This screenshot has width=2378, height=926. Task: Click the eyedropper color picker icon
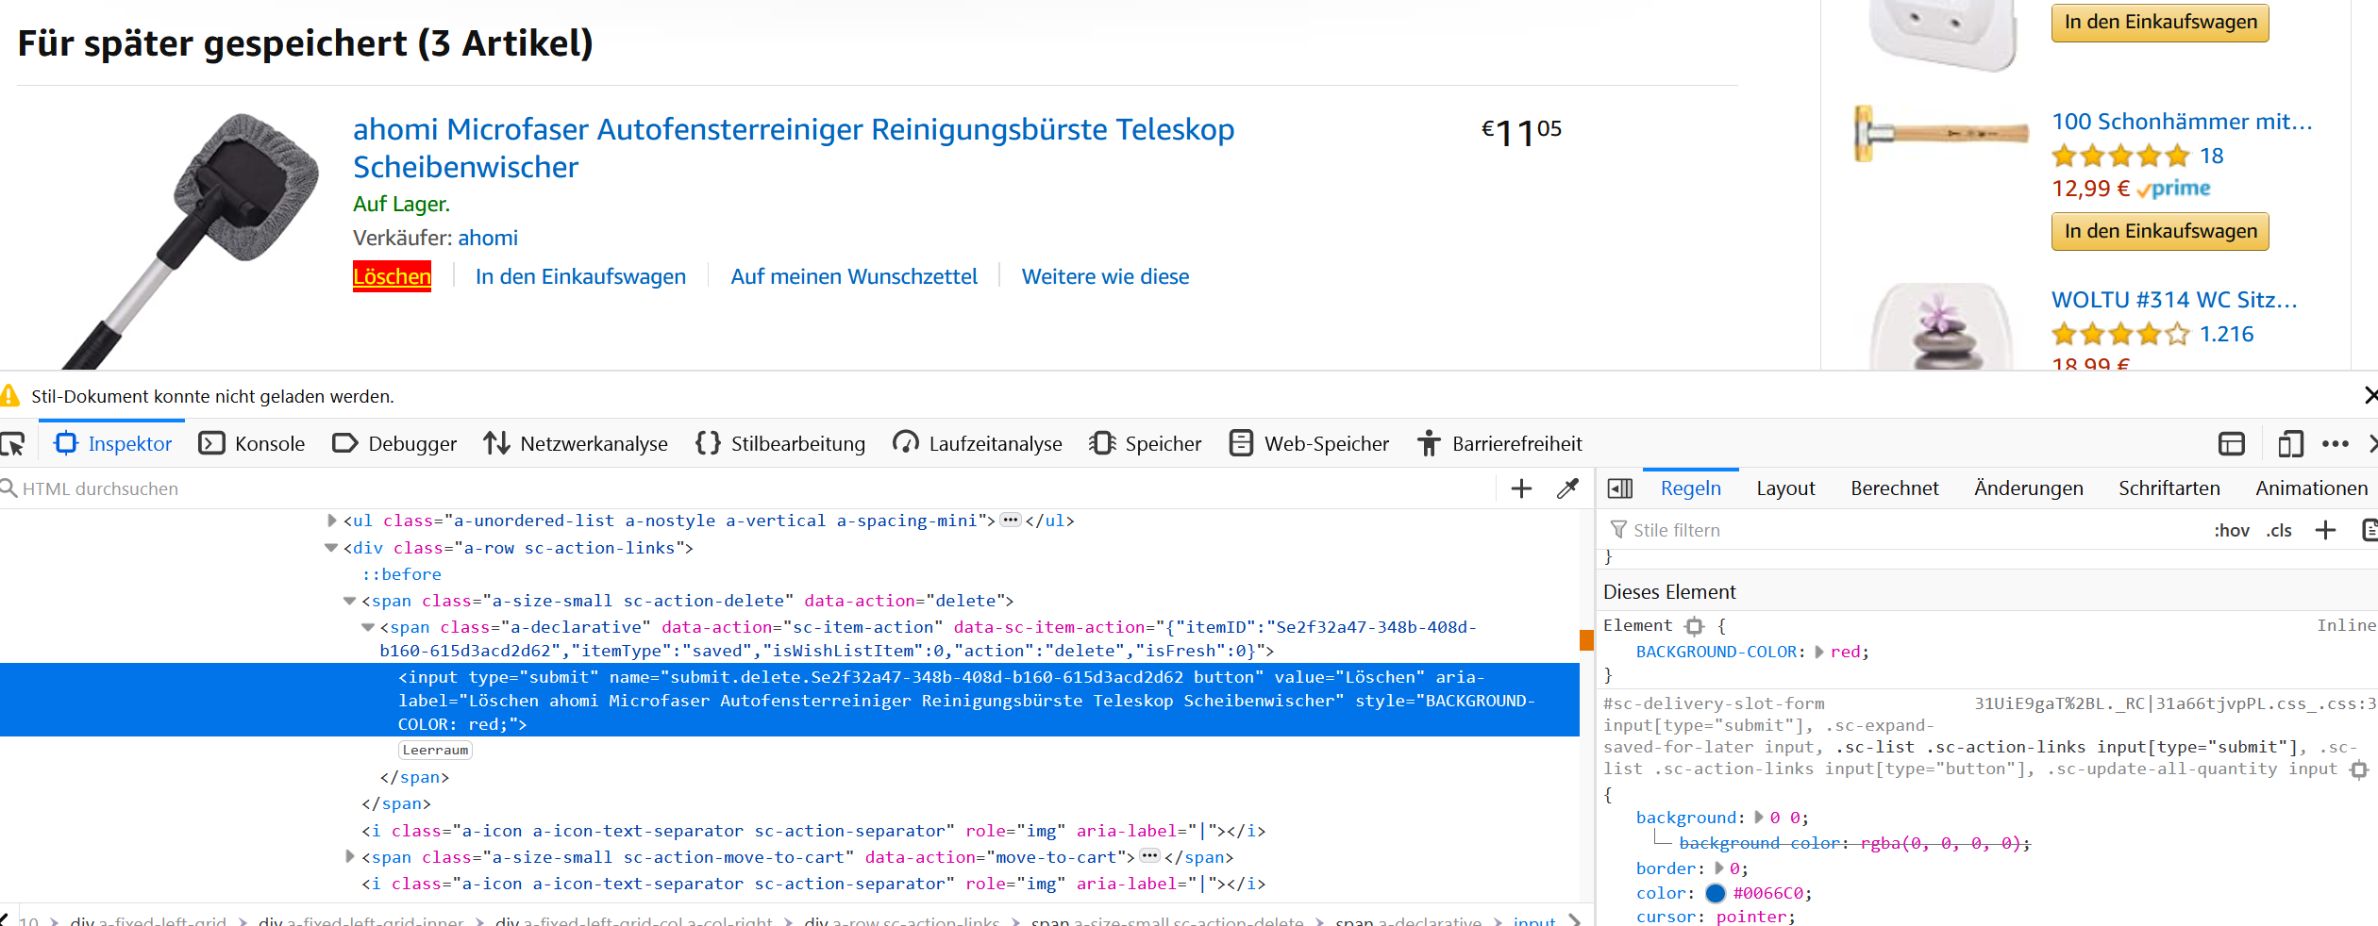[x=1567, y=488]
